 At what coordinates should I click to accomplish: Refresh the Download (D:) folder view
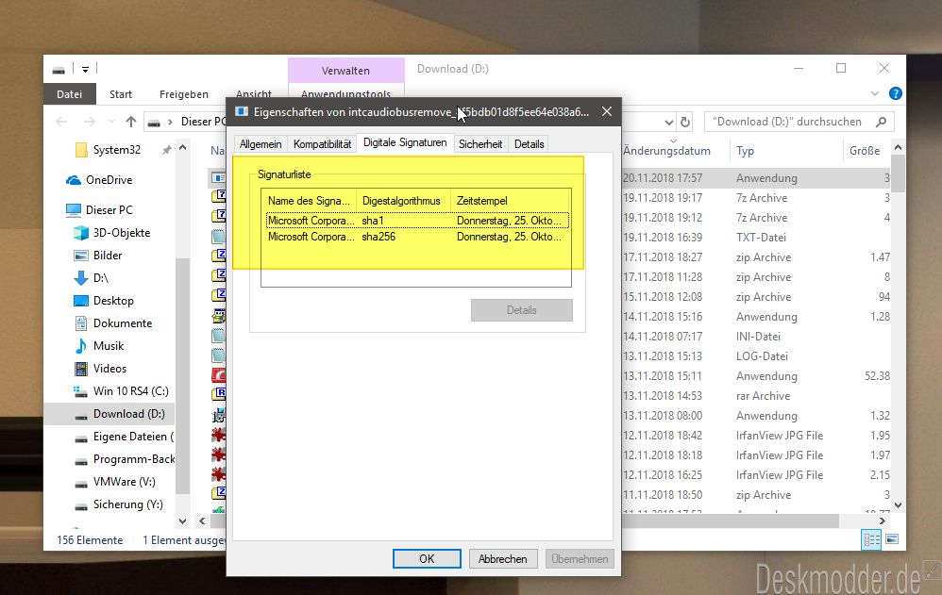click(x=685, y=122)
